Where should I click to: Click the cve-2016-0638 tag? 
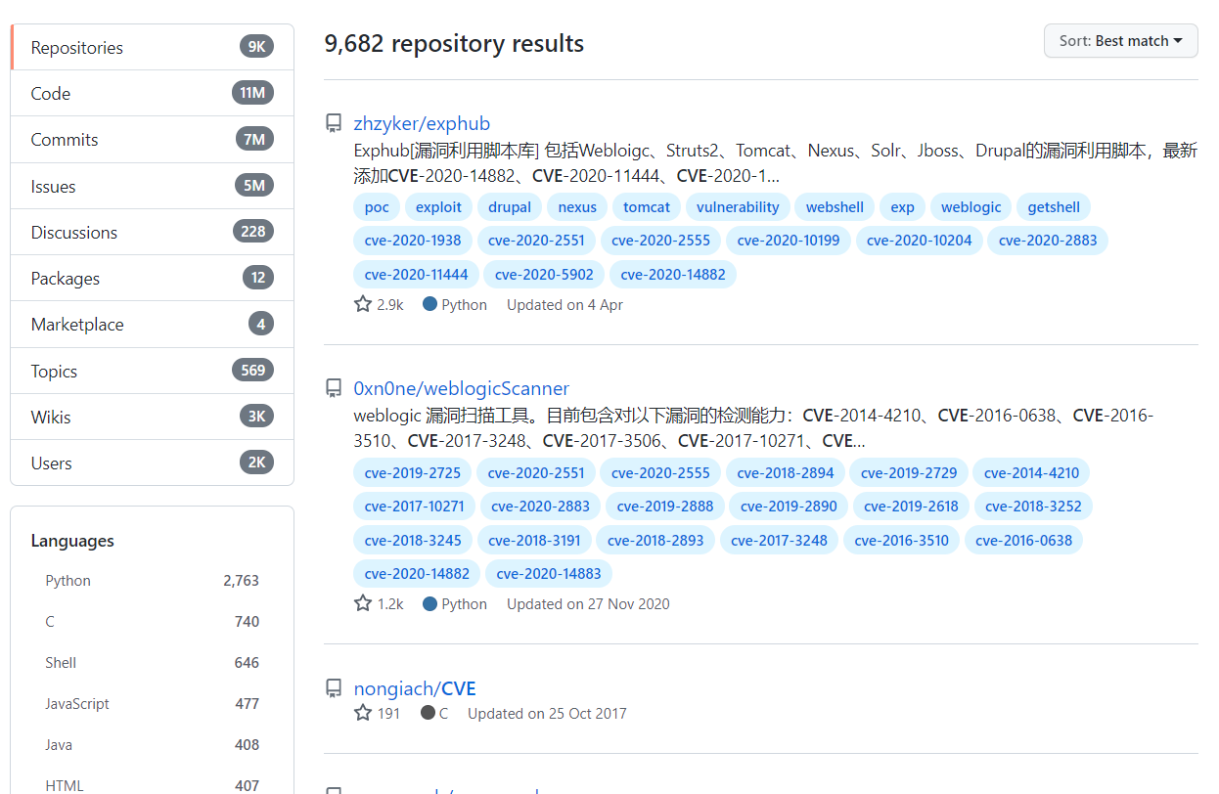(1023, 540)
